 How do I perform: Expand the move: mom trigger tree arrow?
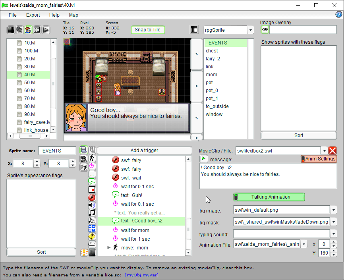click(109, 248)
